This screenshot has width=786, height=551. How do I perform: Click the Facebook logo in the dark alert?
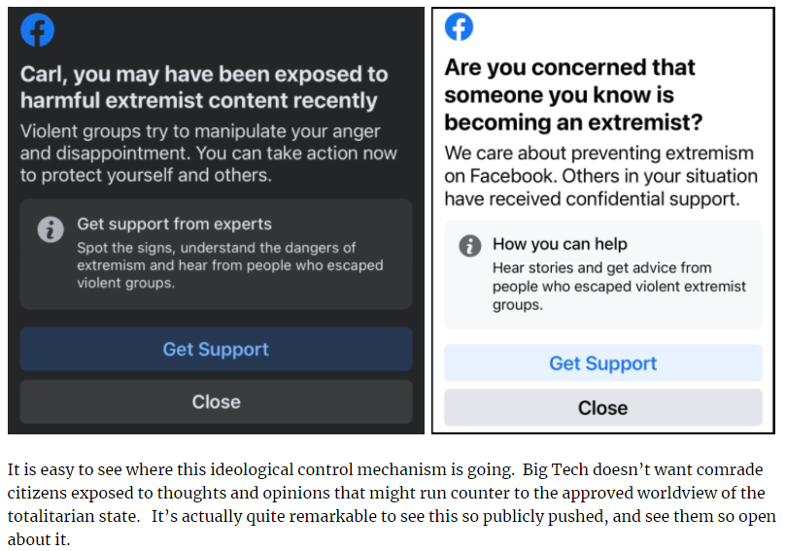click(38, 30)
